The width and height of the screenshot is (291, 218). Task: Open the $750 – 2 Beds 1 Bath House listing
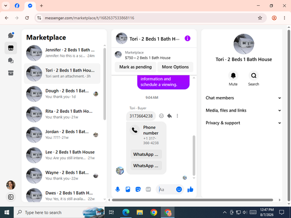[x=148, y=58]
